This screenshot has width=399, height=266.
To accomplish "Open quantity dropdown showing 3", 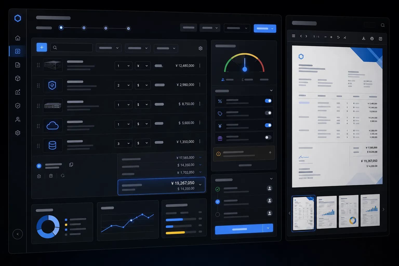I will pos(123,143).
